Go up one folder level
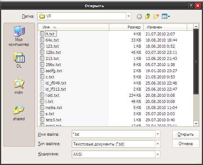 point(147,17)
